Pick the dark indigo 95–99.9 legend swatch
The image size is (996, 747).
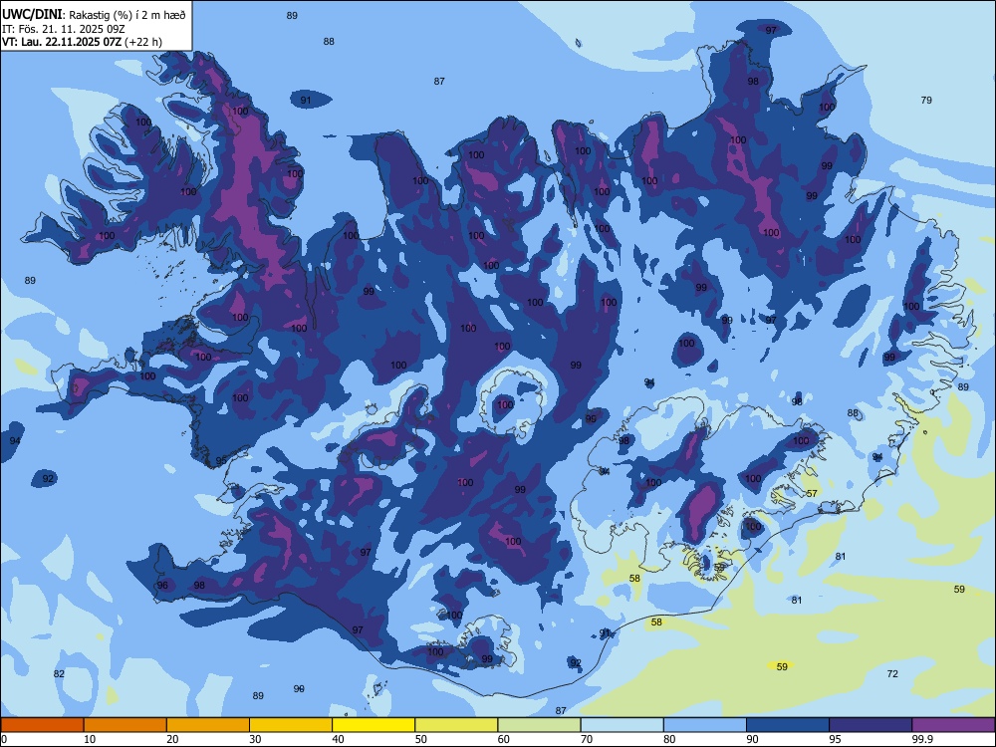[871, 725]
